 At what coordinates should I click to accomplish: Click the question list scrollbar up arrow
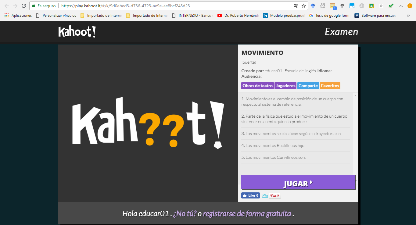click(356, 96)
